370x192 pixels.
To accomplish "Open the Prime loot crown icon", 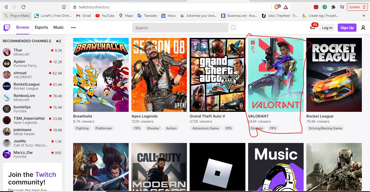I will [x=313, y=28].
